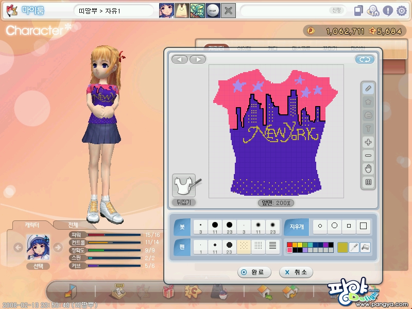Select the horizontal lines pattern pen
This screenshot has width=412, height=309.
point(273,247)
